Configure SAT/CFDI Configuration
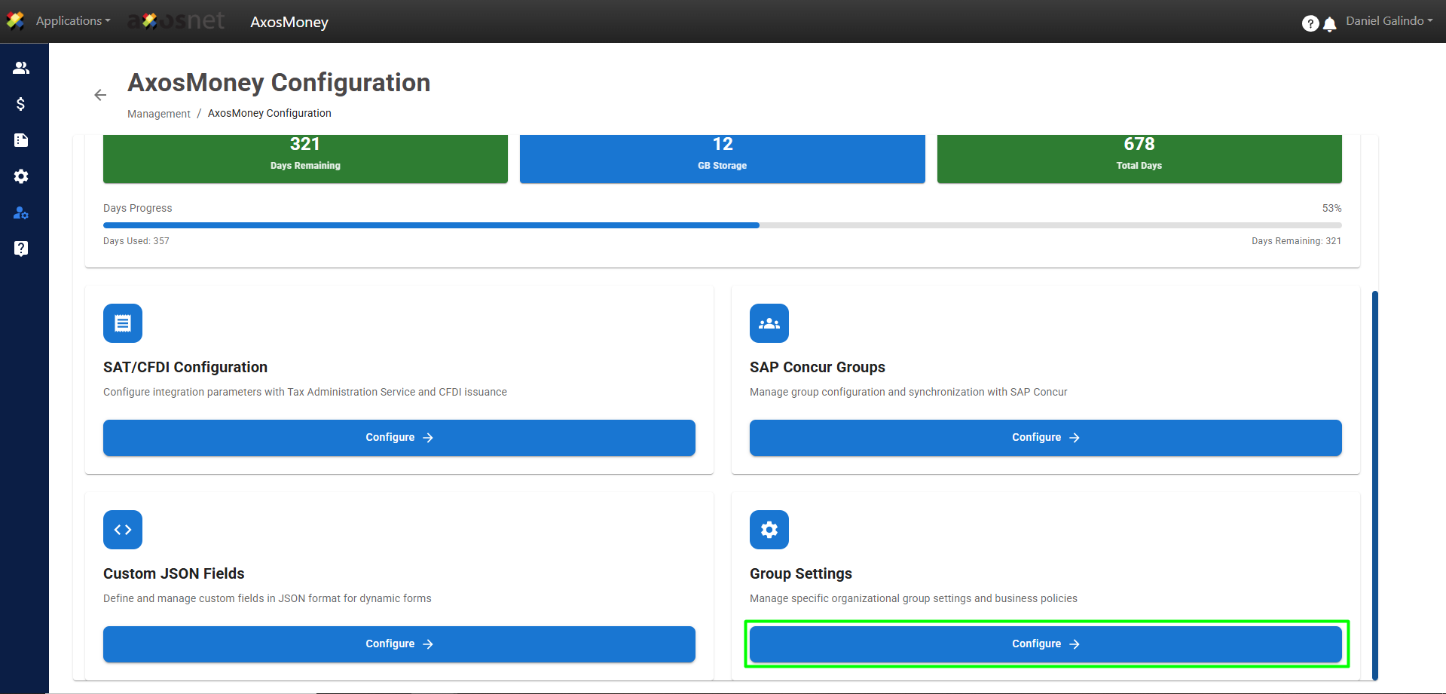 [x=399, y=438]
